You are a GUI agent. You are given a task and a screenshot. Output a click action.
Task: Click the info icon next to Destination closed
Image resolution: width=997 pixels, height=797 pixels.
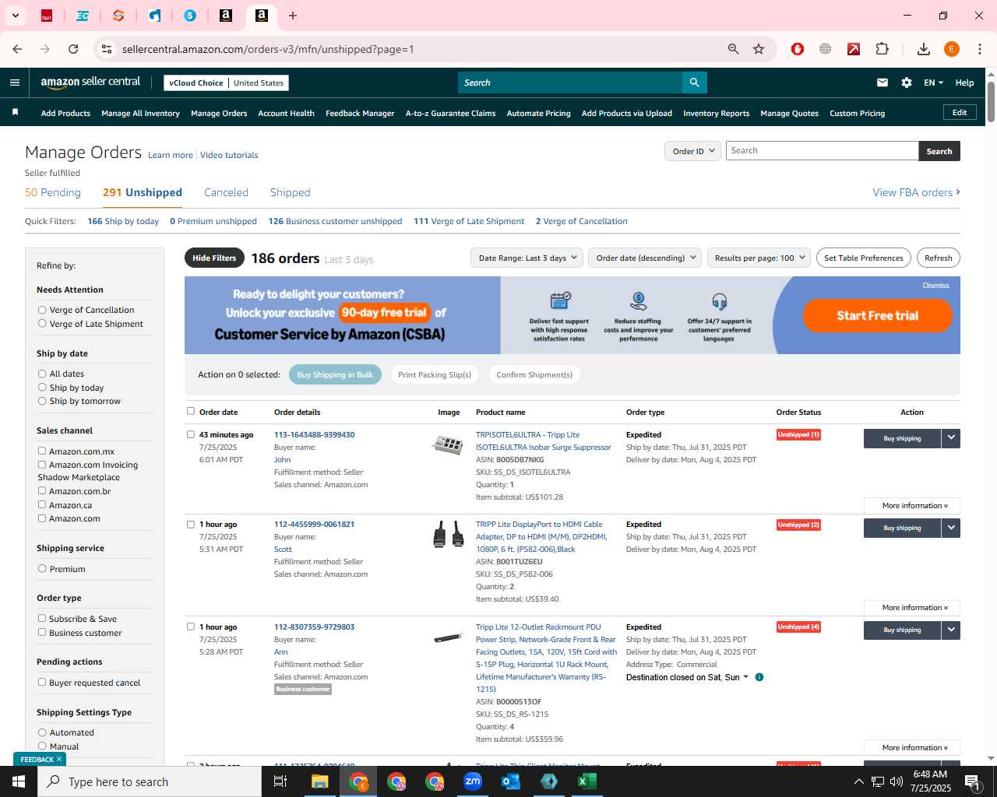759,677
